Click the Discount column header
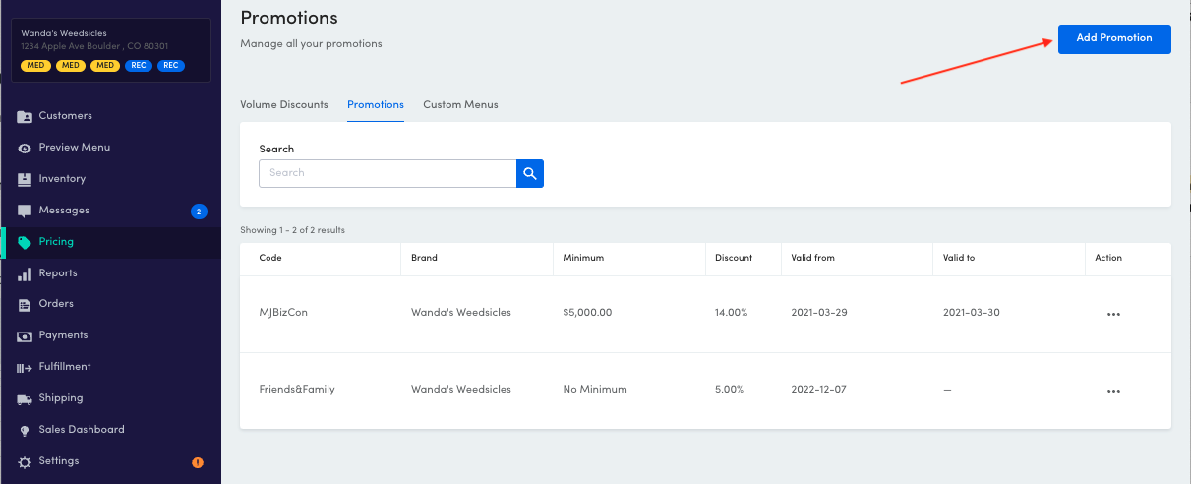Image resolution: width=1191 pixels, height=484 pixels. click(734, 258)
